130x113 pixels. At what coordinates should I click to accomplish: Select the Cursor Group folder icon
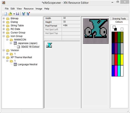[8, 33]
